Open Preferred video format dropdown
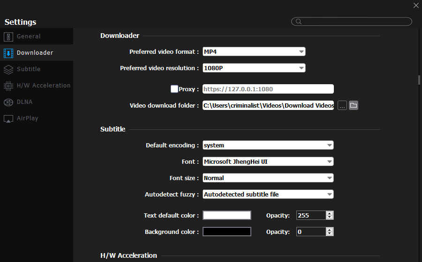Screen dimensions: 422x262 [254, 51]
